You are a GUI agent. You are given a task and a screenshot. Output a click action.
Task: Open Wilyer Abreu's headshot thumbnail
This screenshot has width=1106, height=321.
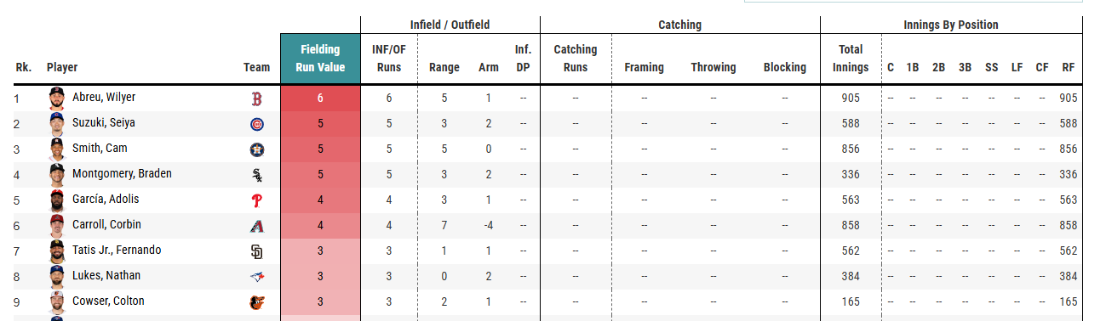[57, 98]
